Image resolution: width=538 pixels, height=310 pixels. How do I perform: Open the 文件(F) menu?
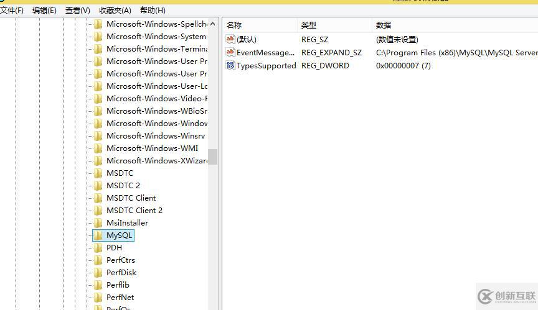pos(12,11)
